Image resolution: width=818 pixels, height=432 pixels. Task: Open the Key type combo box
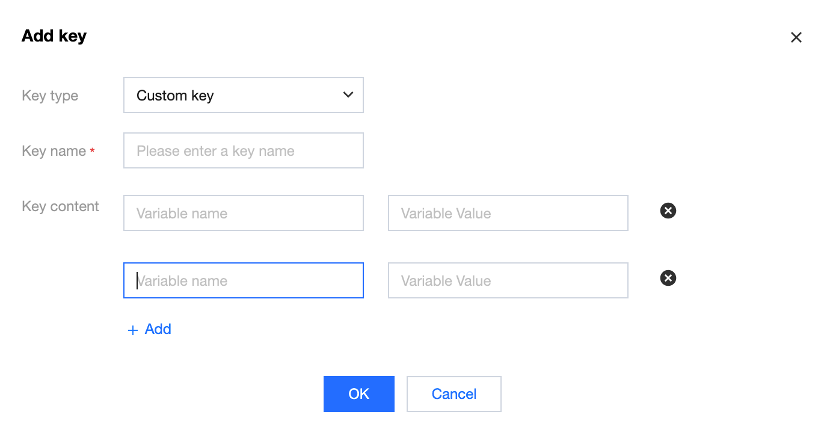(x=243, y=95)
